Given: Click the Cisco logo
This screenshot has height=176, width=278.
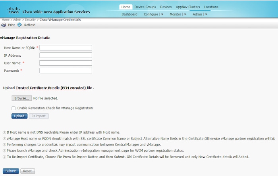Looking at the screenshot, I should (14, 10).
